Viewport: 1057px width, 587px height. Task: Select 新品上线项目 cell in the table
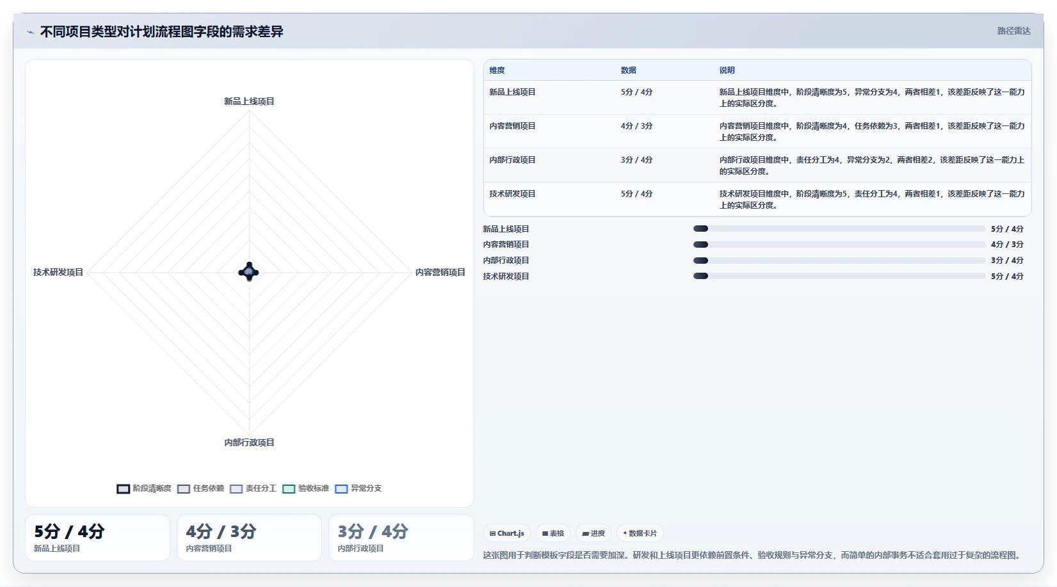(512, 92)
